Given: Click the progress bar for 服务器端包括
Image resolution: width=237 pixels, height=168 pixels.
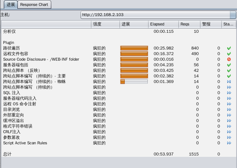Looking at the screenshot, I should pos(134,65).
